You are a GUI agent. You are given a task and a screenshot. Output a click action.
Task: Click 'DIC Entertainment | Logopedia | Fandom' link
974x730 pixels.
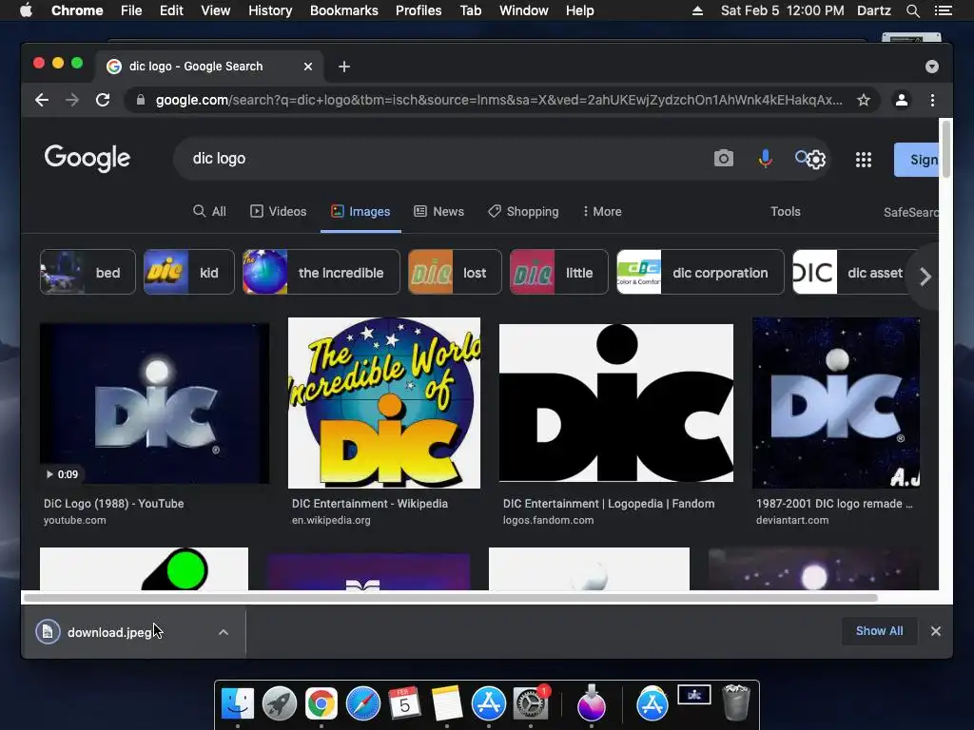(x=609, y=504)
